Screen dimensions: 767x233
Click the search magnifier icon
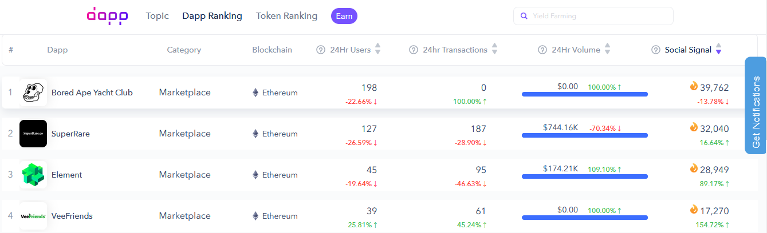[x=524, y=16]
